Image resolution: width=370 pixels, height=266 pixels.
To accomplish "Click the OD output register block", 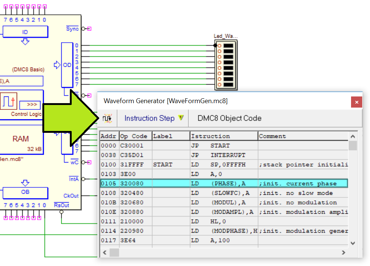I will point(67,65).
